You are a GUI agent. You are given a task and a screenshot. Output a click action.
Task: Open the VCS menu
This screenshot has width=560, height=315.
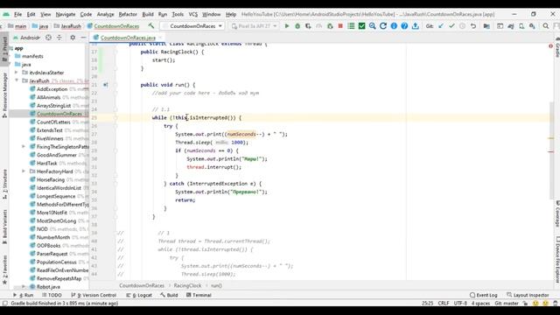192,14
